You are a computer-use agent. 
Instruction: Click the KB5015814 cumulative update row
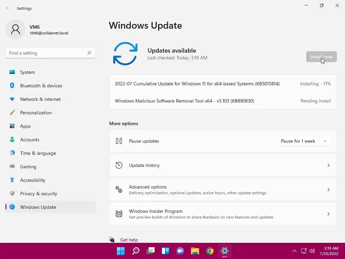coord(223,84)
